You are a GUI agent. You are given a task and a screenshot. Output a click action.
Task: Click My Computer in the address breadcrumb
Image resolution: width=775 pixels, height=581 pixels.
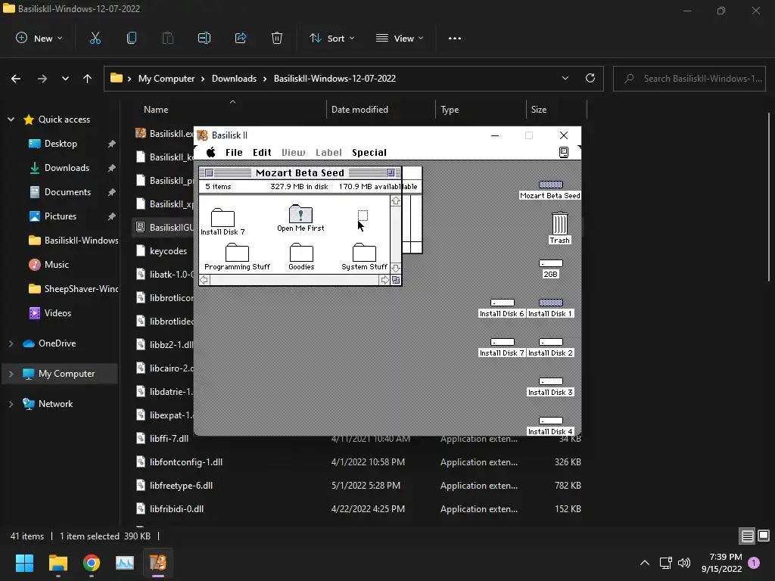pyautogui.click(x=167, y=79)
